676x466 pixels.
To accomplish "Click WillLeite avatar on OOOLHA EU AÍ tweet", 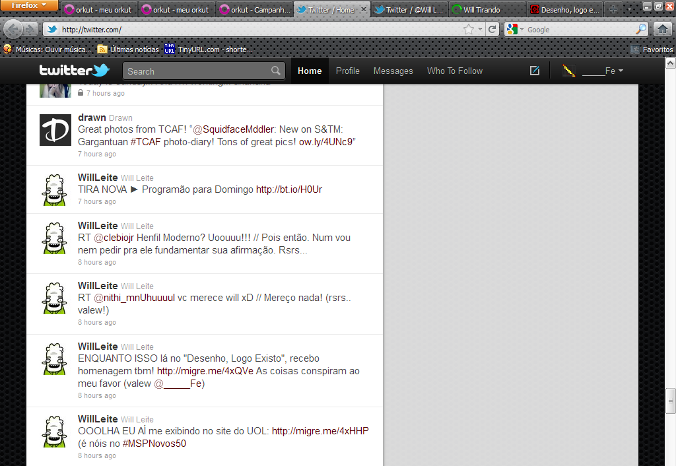I will pos(55,431).
